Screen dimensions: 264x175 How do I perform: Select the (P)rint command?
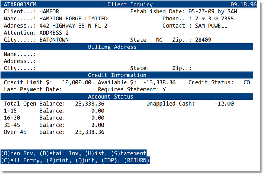[x=57, y=160]
